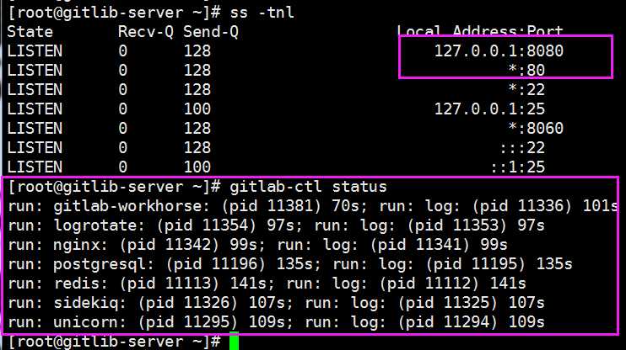Click log '(pid 11195)' in the postgresql row
Image resolution: width=626 pixels, height=350 pixels.
pyautogui.click(x=476, y=263)
